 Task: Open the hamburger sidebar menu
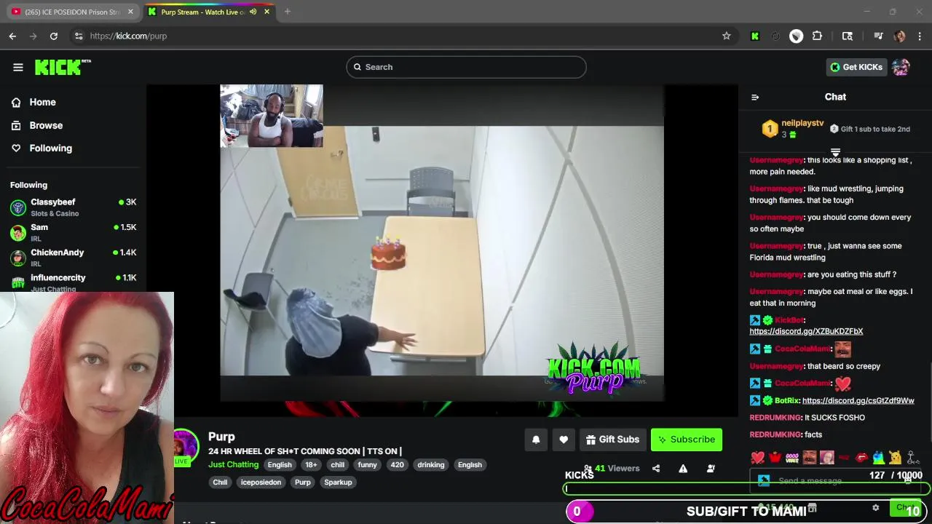pyautogui.click(x=18, y=67)
